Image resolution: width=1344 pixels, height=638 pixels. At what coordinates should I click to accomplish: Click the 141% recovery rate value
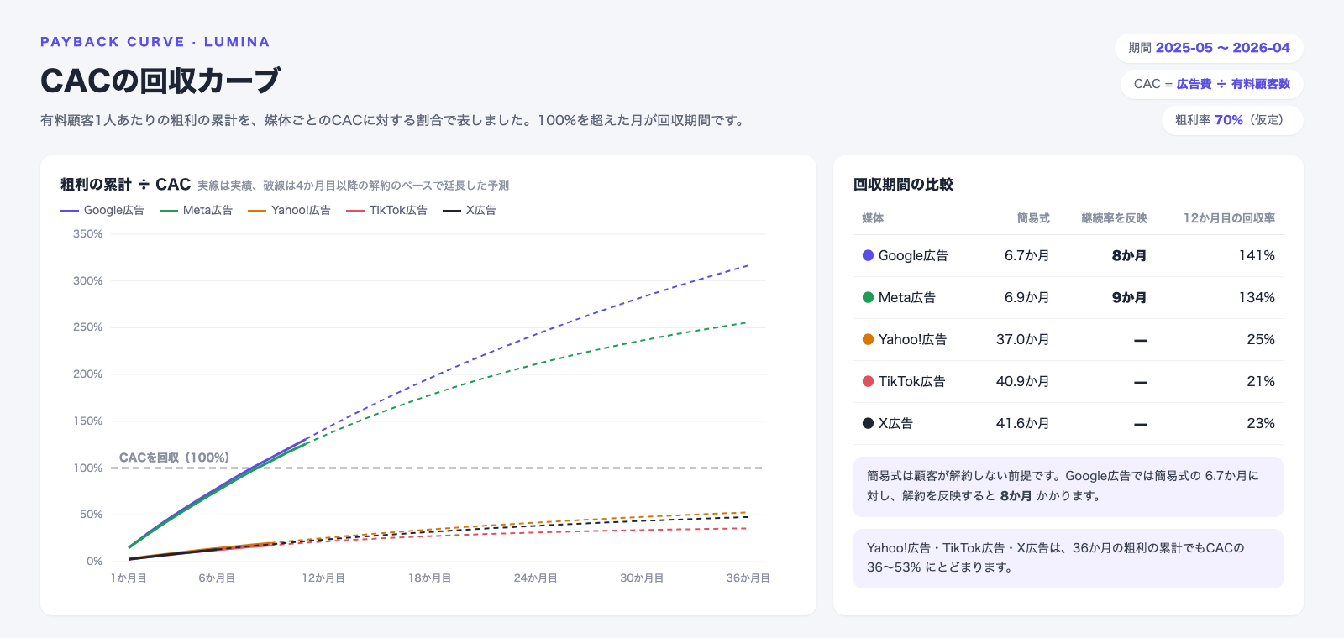tap(1257, 255)
